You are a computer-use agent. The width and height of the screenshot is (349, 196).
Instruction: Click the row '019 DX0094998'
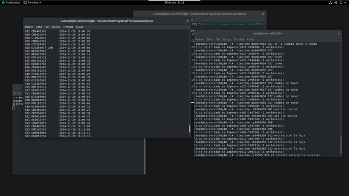58,107
